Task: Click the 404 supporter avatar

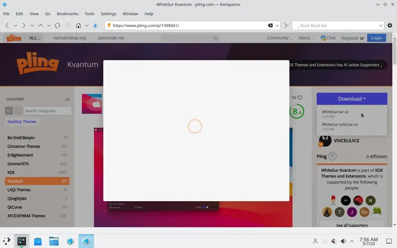Action: [346, 200]
